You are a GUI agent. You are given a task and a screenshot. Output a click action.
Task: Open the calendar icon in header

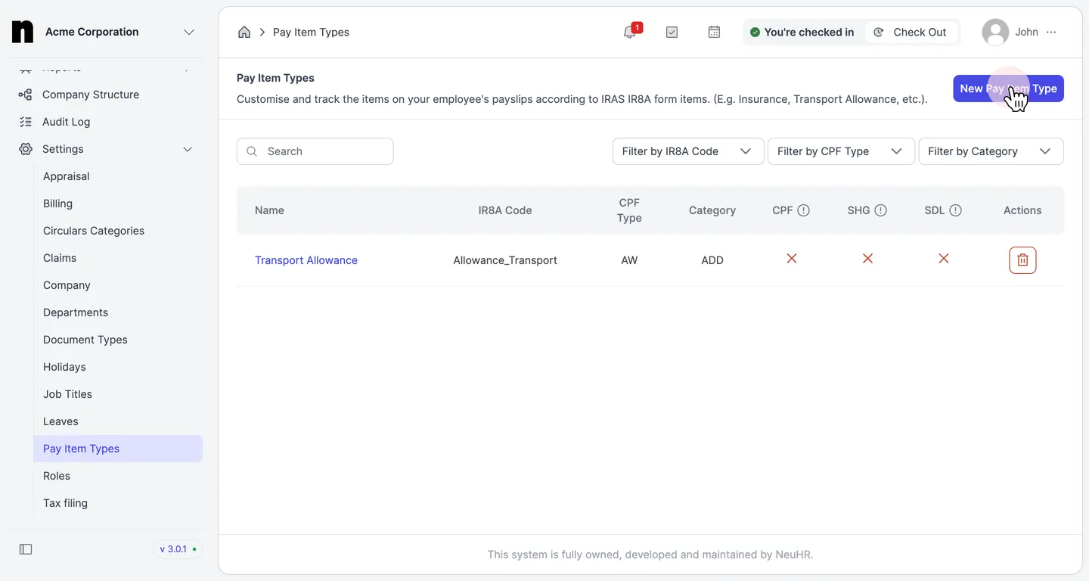coord(714,32)
